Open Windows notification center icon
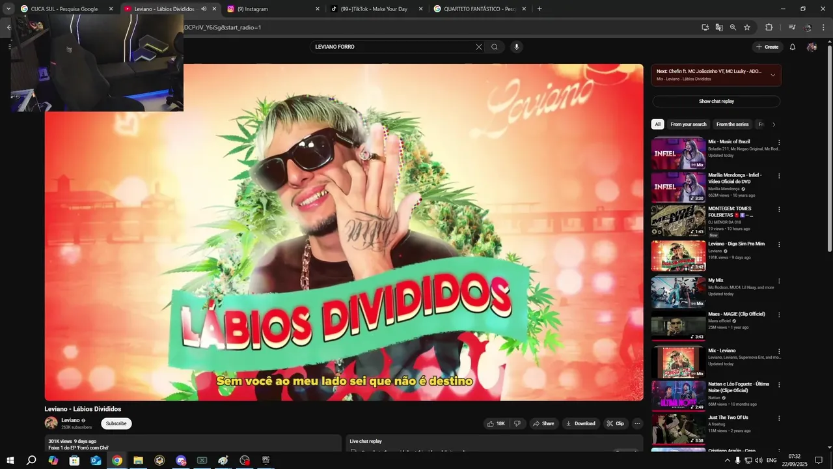 coord(819,461)
